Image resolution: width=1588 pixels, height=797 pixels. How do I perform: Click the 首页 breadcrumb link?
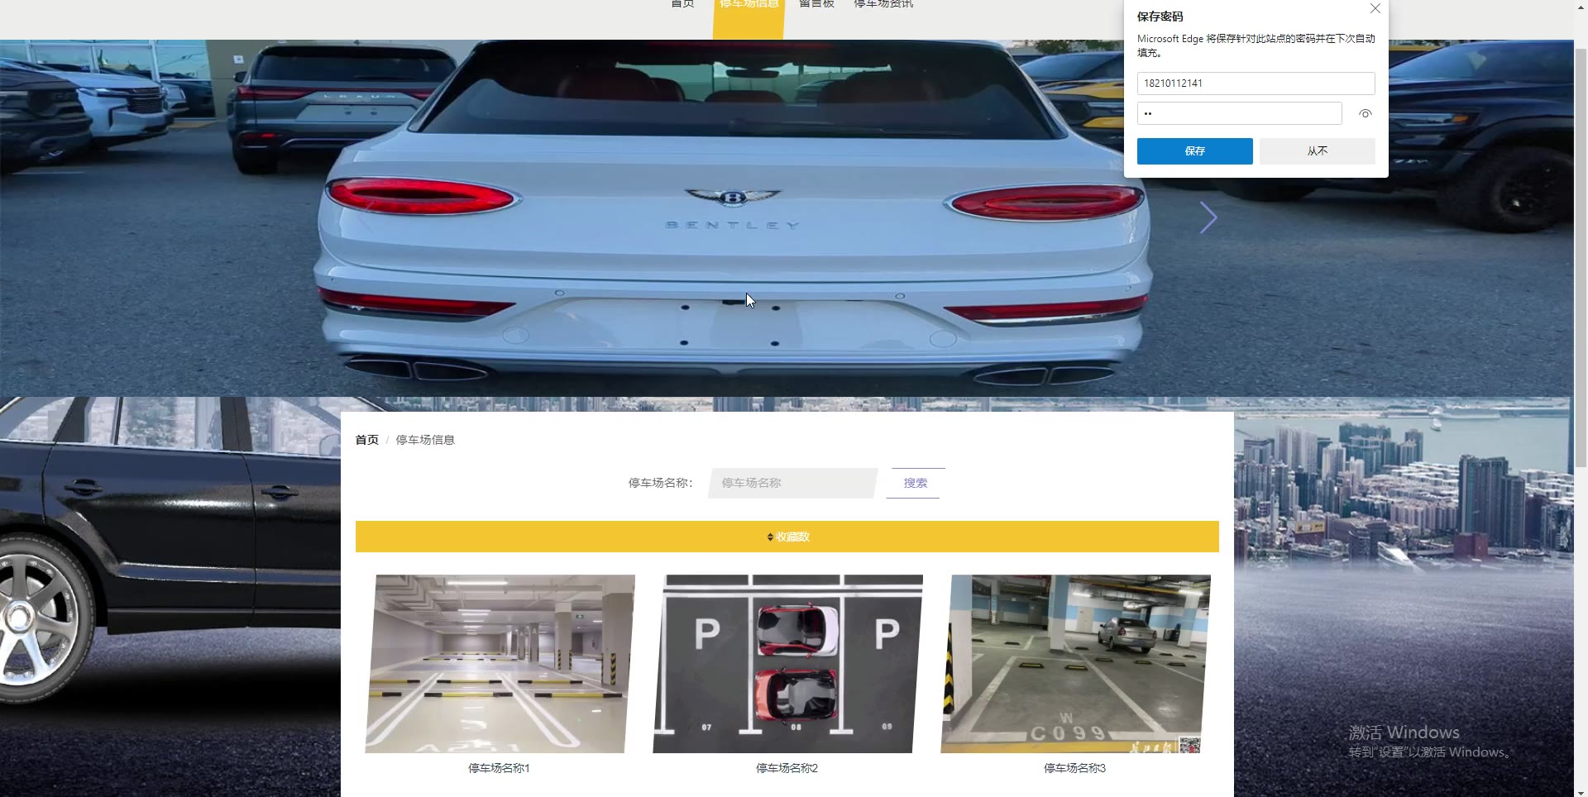tap(366, 440)
